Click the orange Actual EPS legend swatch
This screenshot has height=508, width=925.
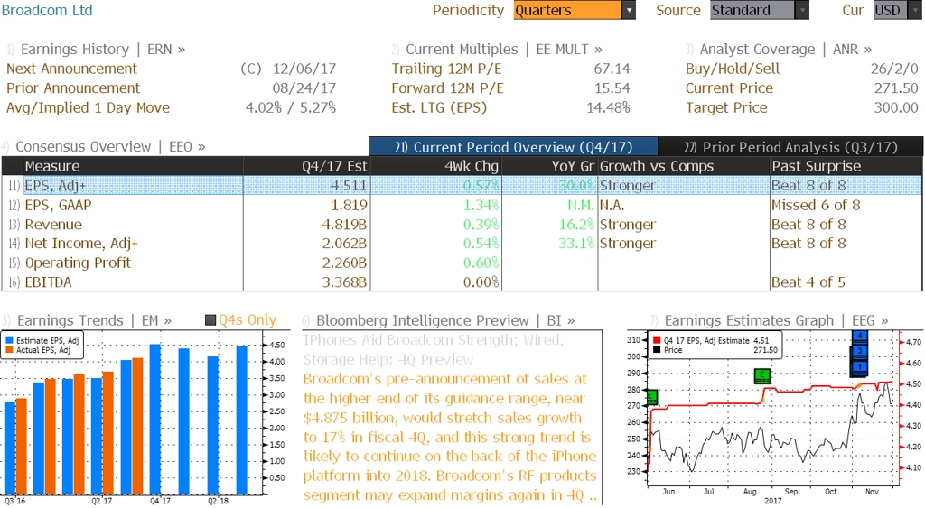(x=9, y=350)
